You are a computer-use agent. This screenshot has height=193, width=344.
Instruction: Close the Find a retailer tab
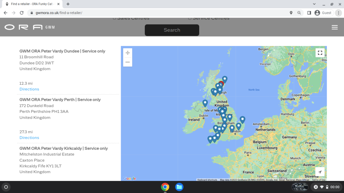pyautogui.click(x=58, y=4)
